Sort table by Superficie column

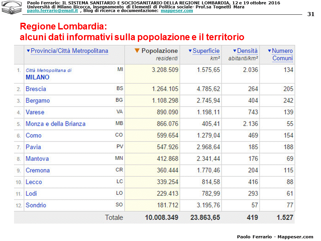coord(206,51)
